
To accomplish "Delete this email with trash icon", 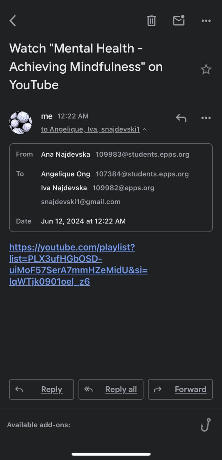I will click(151, 21).
